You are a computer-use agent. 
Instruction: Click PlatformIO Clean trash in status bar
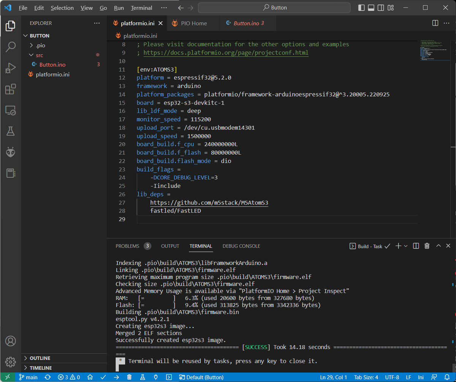point(129,377)
